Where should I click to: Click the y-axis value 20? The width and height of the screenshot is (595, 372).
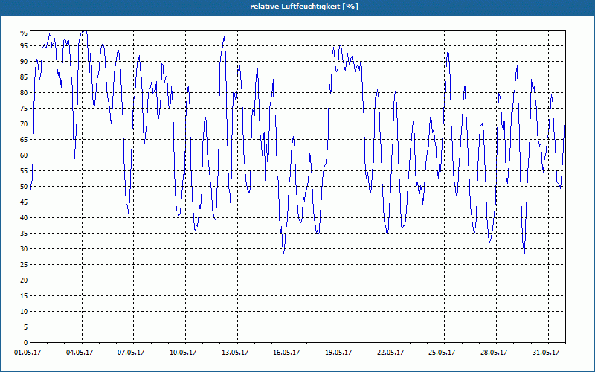tap(24, 280)
